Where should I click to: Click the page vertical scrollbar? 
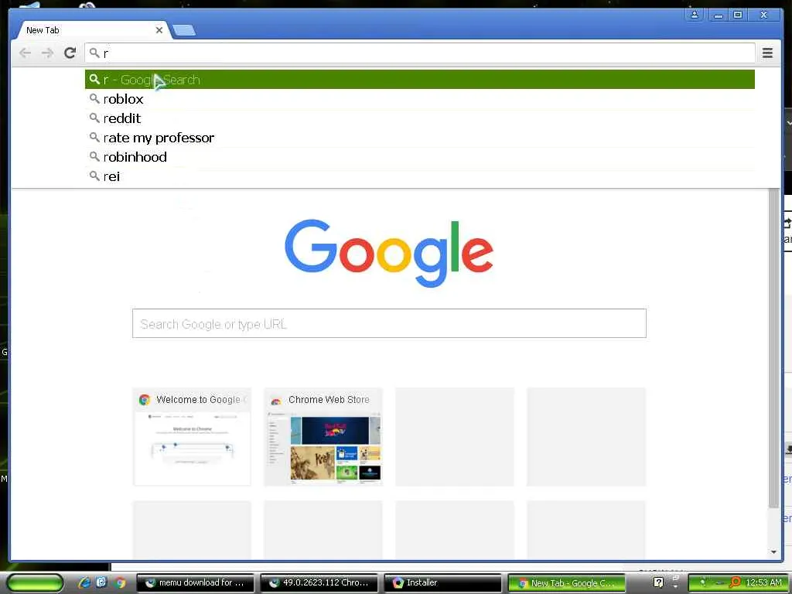773,349
